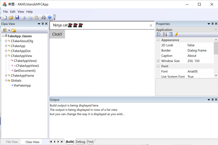Select the ~CFakeAppView() destructor item
This screenshot has height=145, width=218.
point(26,66)
